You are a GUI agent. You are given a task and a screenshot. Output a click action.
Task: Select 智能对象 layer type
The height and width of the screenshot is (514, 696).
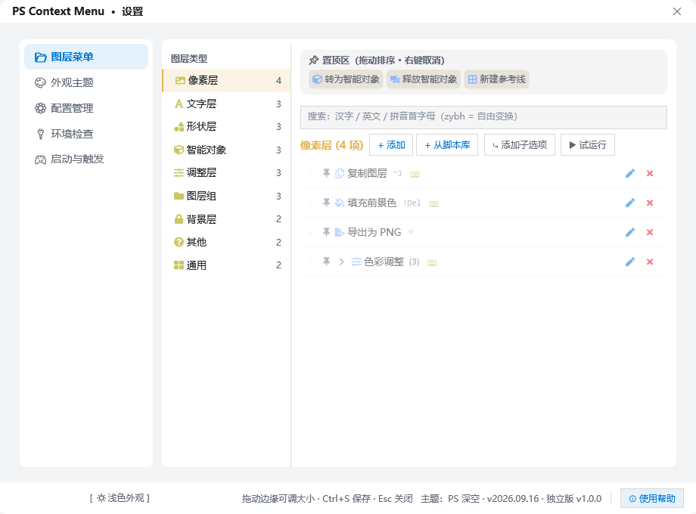tap(226, 150)
